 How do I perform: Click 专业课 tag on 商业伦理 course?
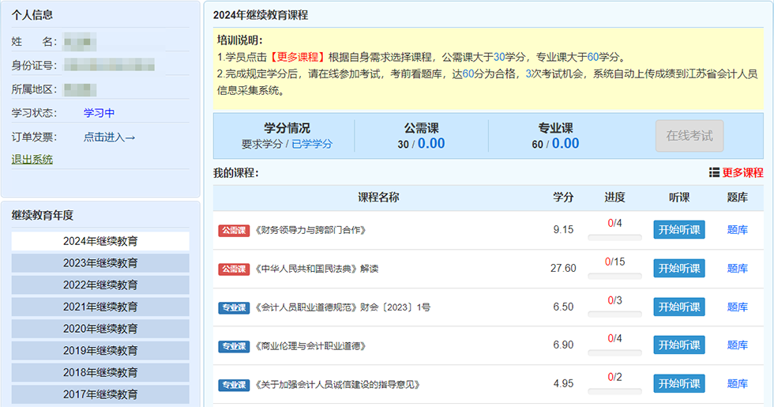click(234, 346)
